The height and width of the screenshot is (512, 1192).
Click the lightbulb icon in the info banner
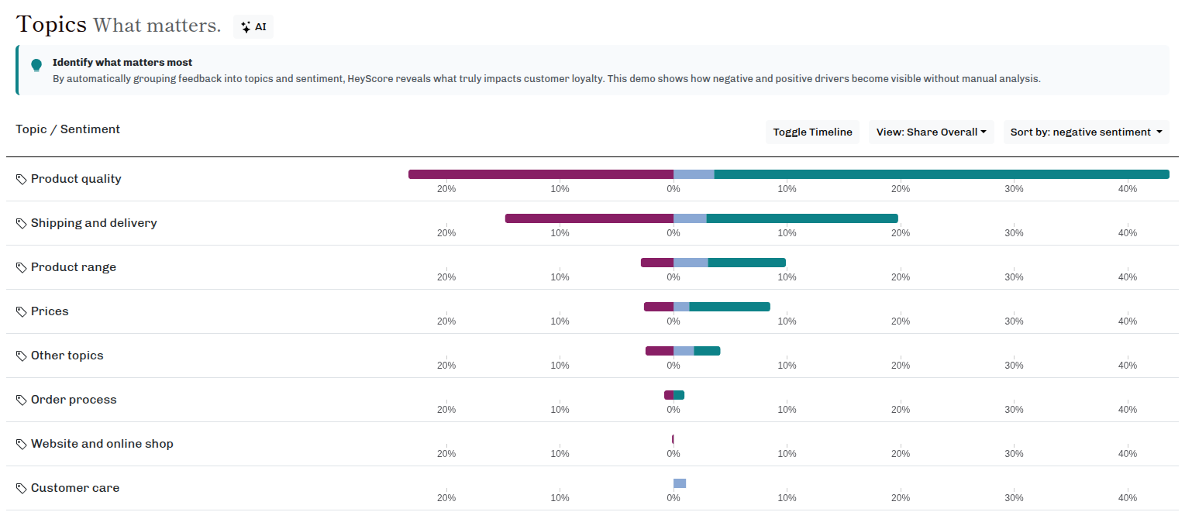(x=36, y=65)
